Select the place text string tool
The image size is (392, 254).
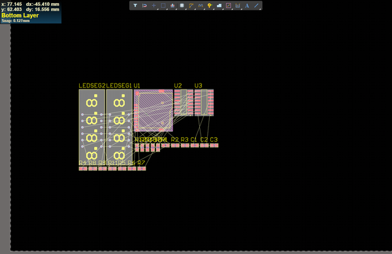point(247,5)
